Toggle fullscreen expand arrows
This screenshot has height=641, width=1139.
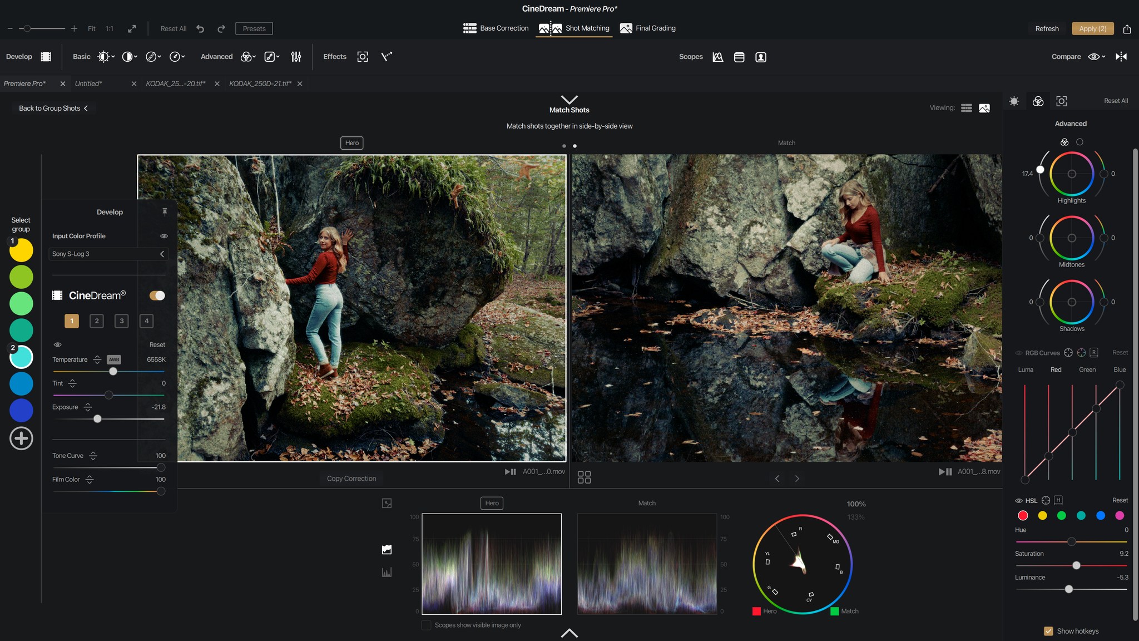(132, 29)
